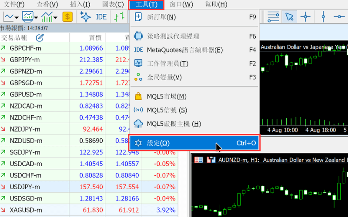Open MQL5虛擬主機 (H) menu entry

coord(194,124)
